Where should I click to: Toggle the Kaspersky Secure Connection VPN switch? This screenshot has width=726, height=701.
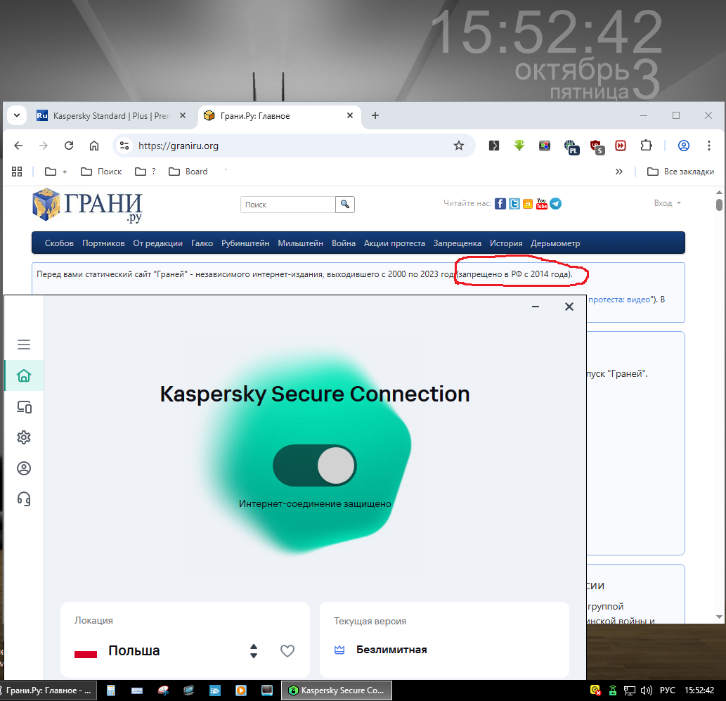click(314, 465)
